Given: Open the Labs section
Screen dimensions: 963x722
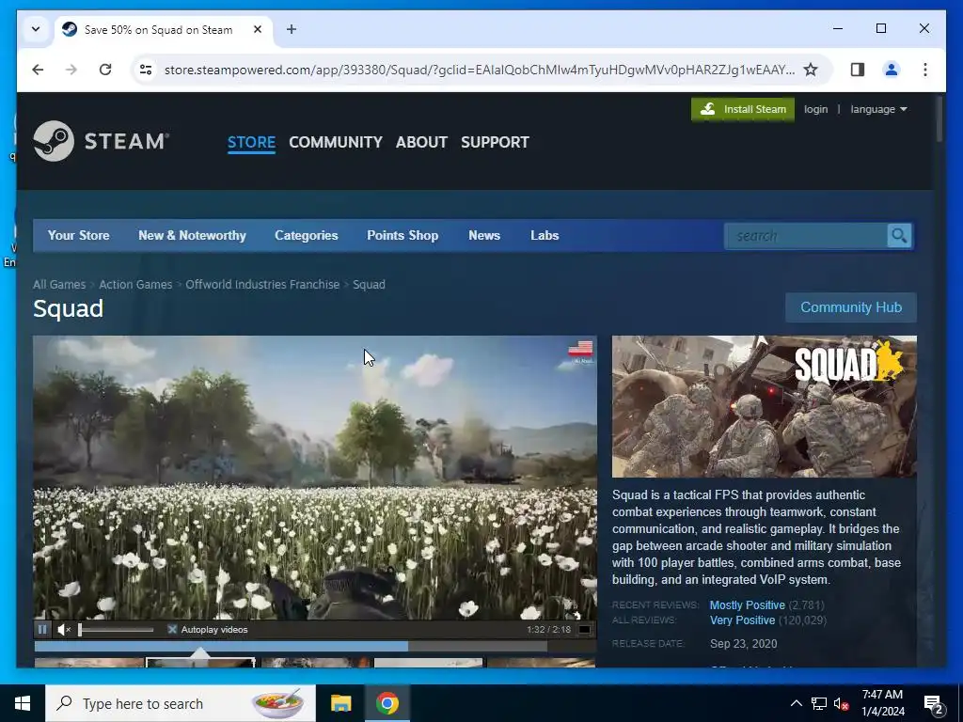Looking at the screenshot, I should (545, 236).
